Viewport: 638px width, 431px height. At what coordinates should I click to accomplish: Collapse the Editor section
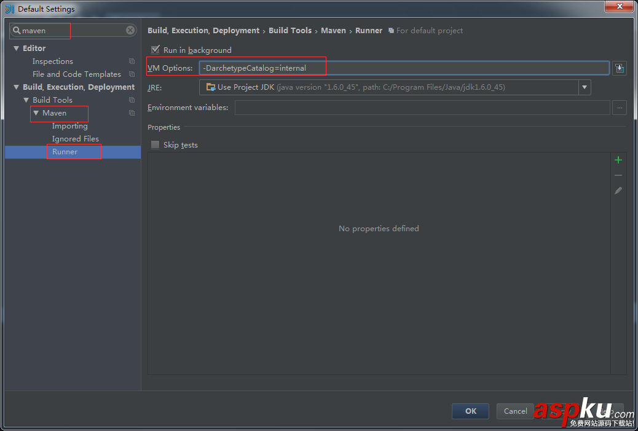click(x=17, y=48)
